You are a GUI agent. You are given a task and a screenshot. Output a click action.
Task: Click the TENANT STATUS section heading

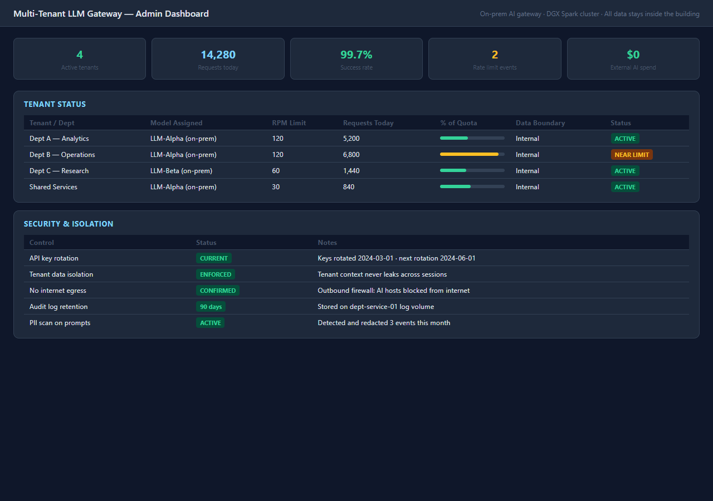click(x=55, y=104)
